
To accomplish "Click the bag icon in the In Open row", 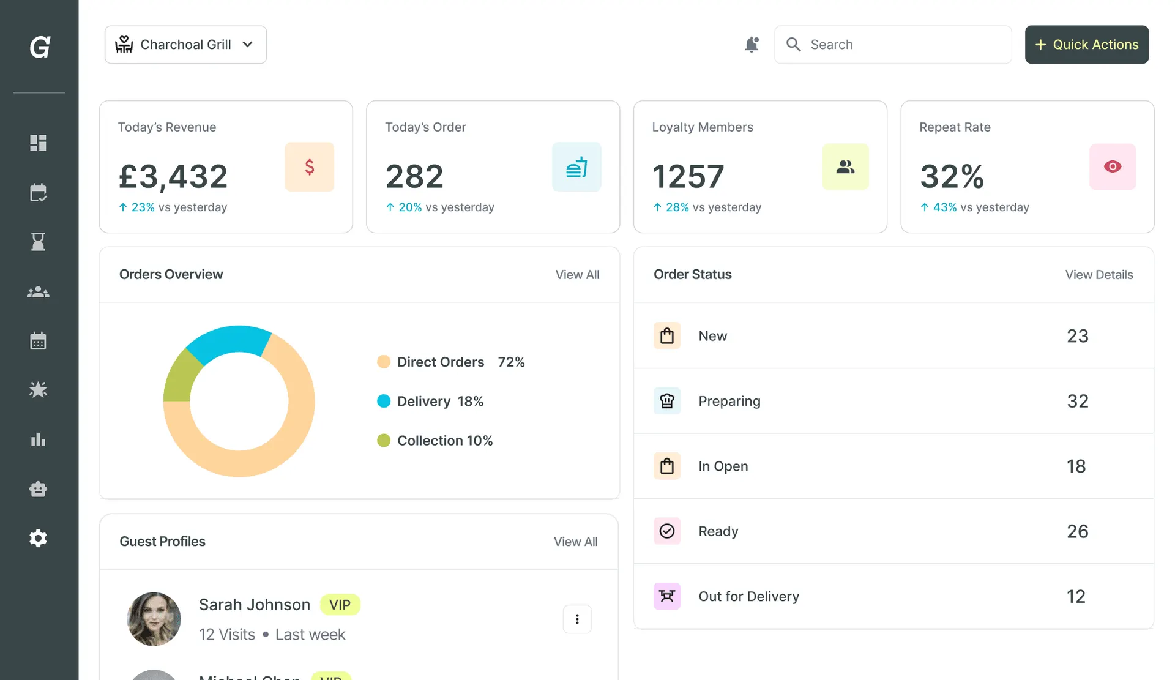I will (x=667, y=466).
